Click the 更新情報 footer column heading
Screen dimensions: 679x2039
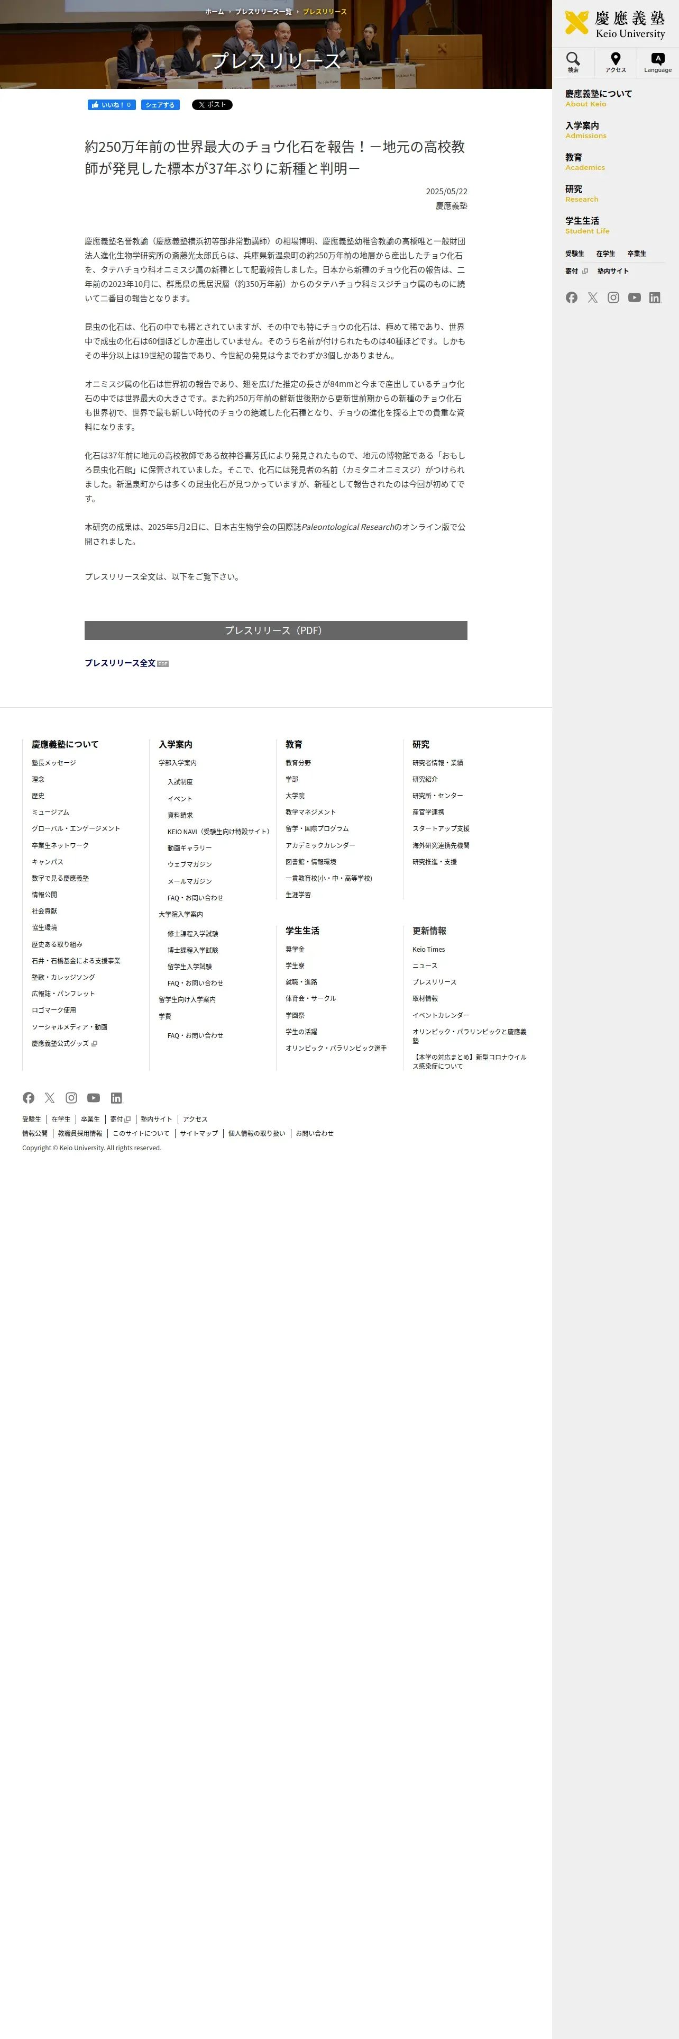(429, 931)
